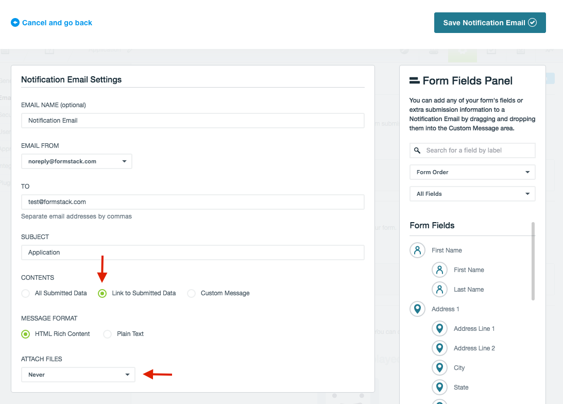This screenshot has height=404, width=563.
Task: Click the Save Notification Email button
Action: [x=489, y=23]
